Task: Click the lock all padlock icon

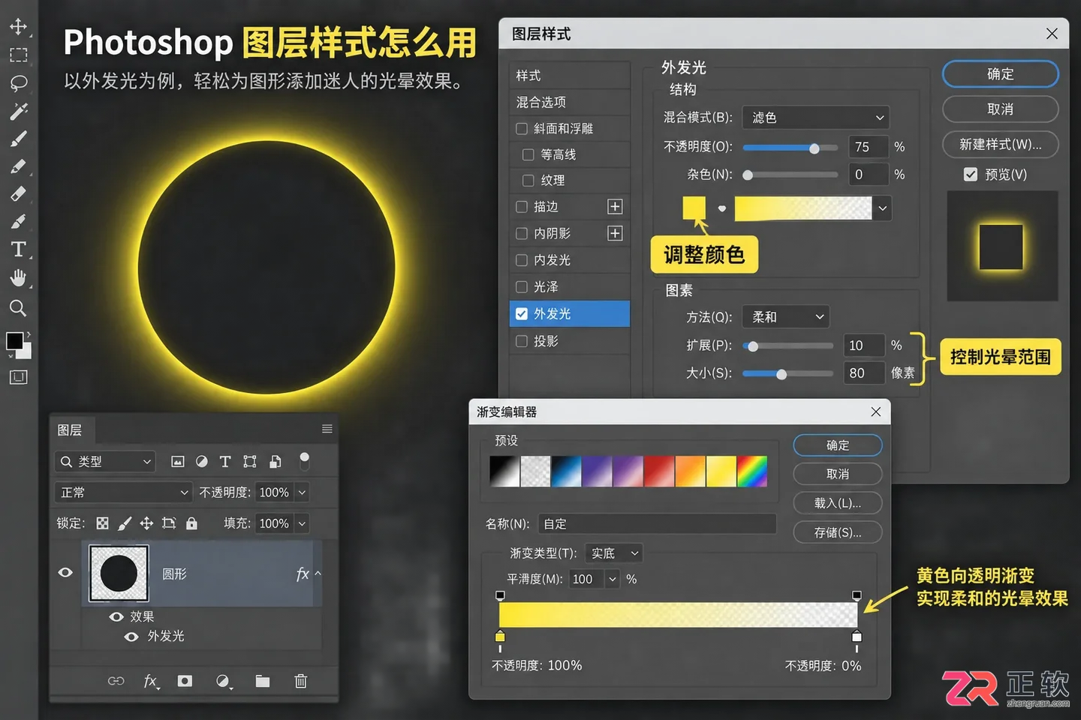Action: 191,523
